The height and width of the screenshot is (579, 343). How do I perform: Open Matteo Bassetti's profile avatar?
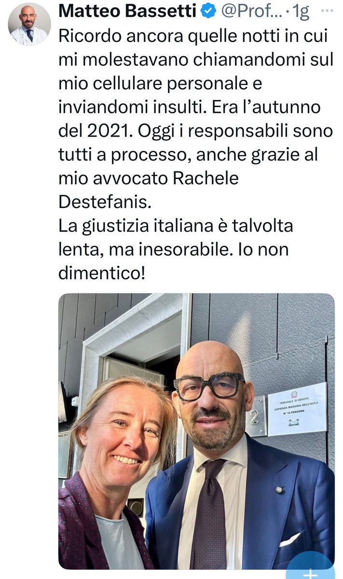click(29, 24)
